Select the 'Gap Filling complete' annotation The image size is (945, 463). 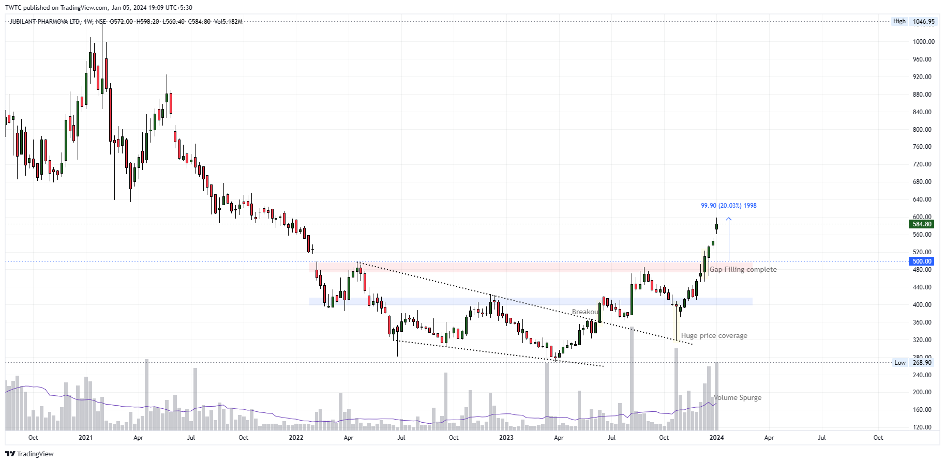pyautogui.click(x=743, y=269)
